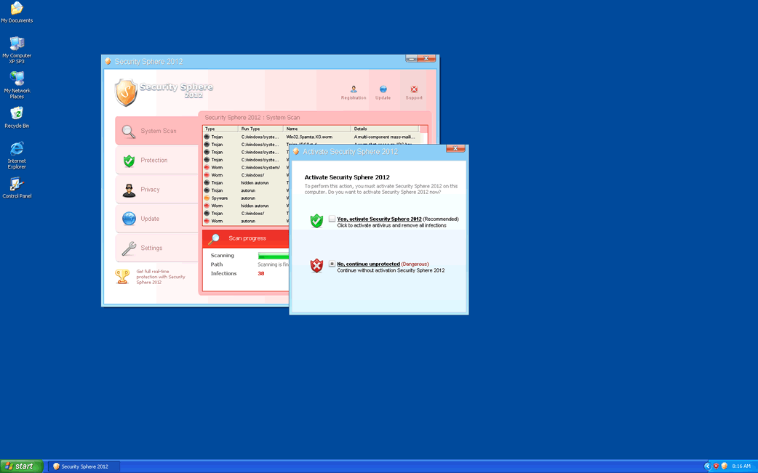758x473 pixels.
Task: Click the globe Update icon in header
Action: pyautogui.click(x=383, y=89)
